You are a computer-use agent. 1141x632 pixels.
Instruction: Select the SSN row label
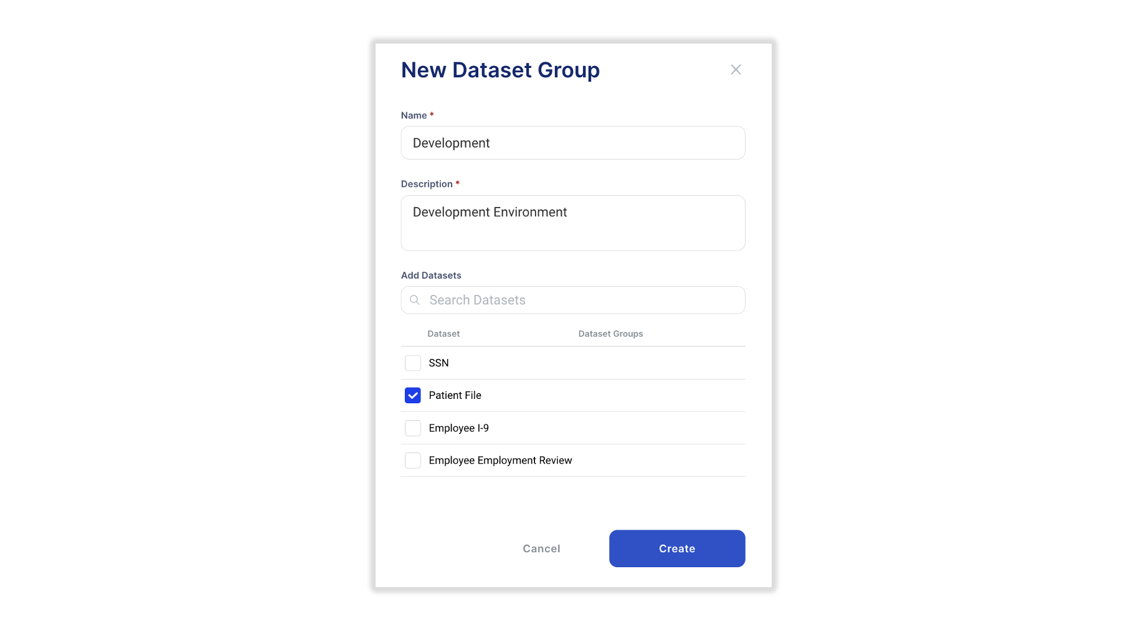coord(438,363)
